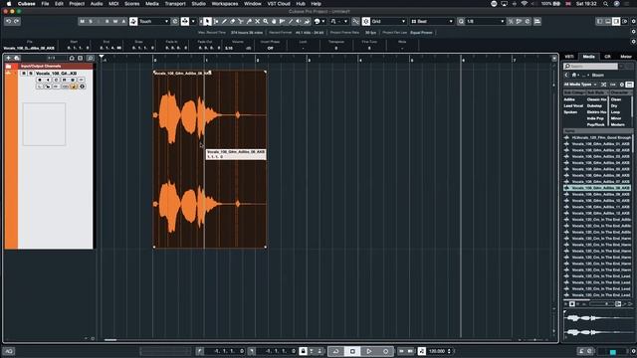The image size is (637, 358).
Task: Switch to the CR tab
Action: [607, 57]
